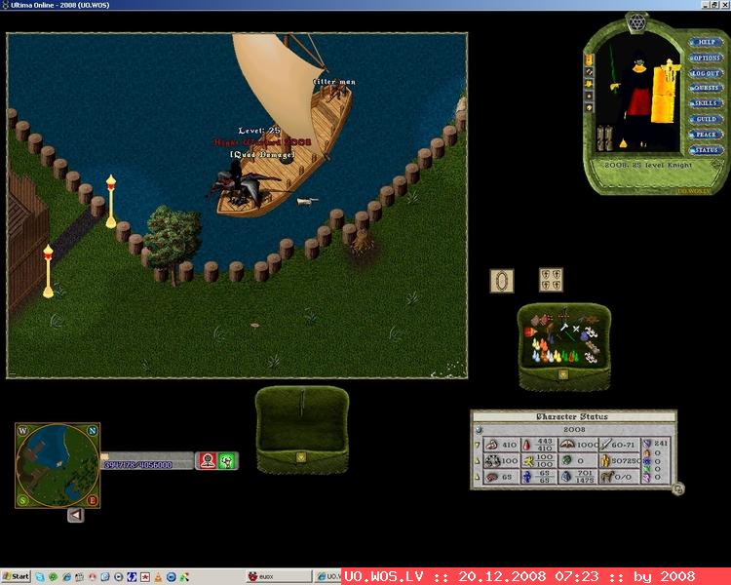Click the backpack items at the paperdoll's bottom left
The width and height of the screenshot is (731, 585).
[x=605, y=137]
